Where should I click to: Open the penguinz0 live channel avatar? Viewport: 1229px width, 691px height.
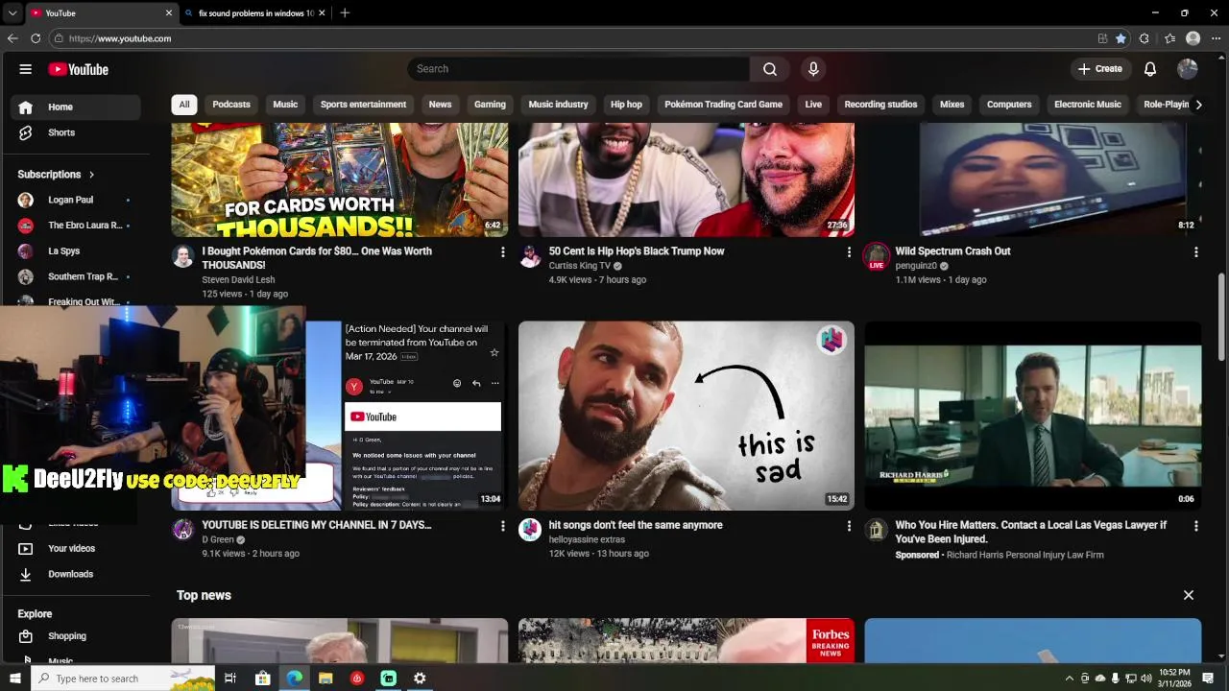pos(876,256)
